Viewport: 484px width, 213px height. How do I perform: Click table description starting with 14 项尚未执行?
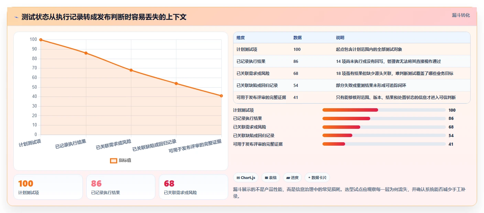(x=388, y=61)
